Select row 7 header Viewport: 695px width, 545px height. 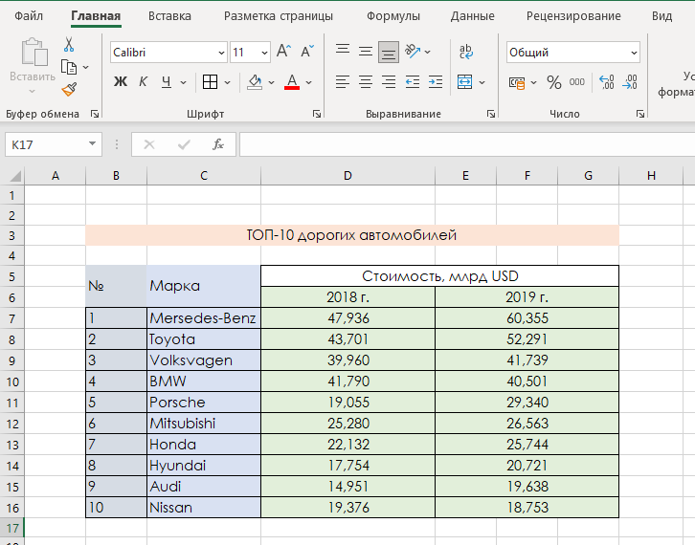tap(12, 318)
